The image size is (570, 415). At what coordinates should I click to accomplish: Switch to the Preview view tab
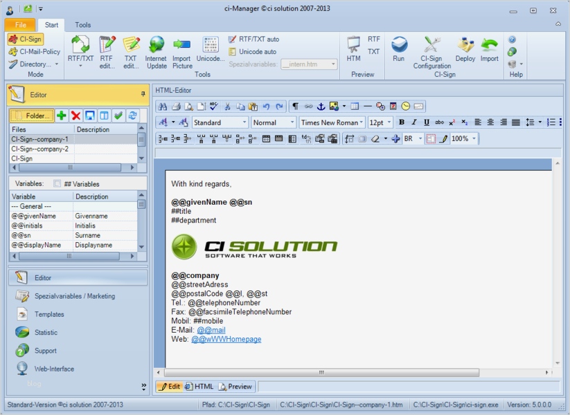click(235, 387)
